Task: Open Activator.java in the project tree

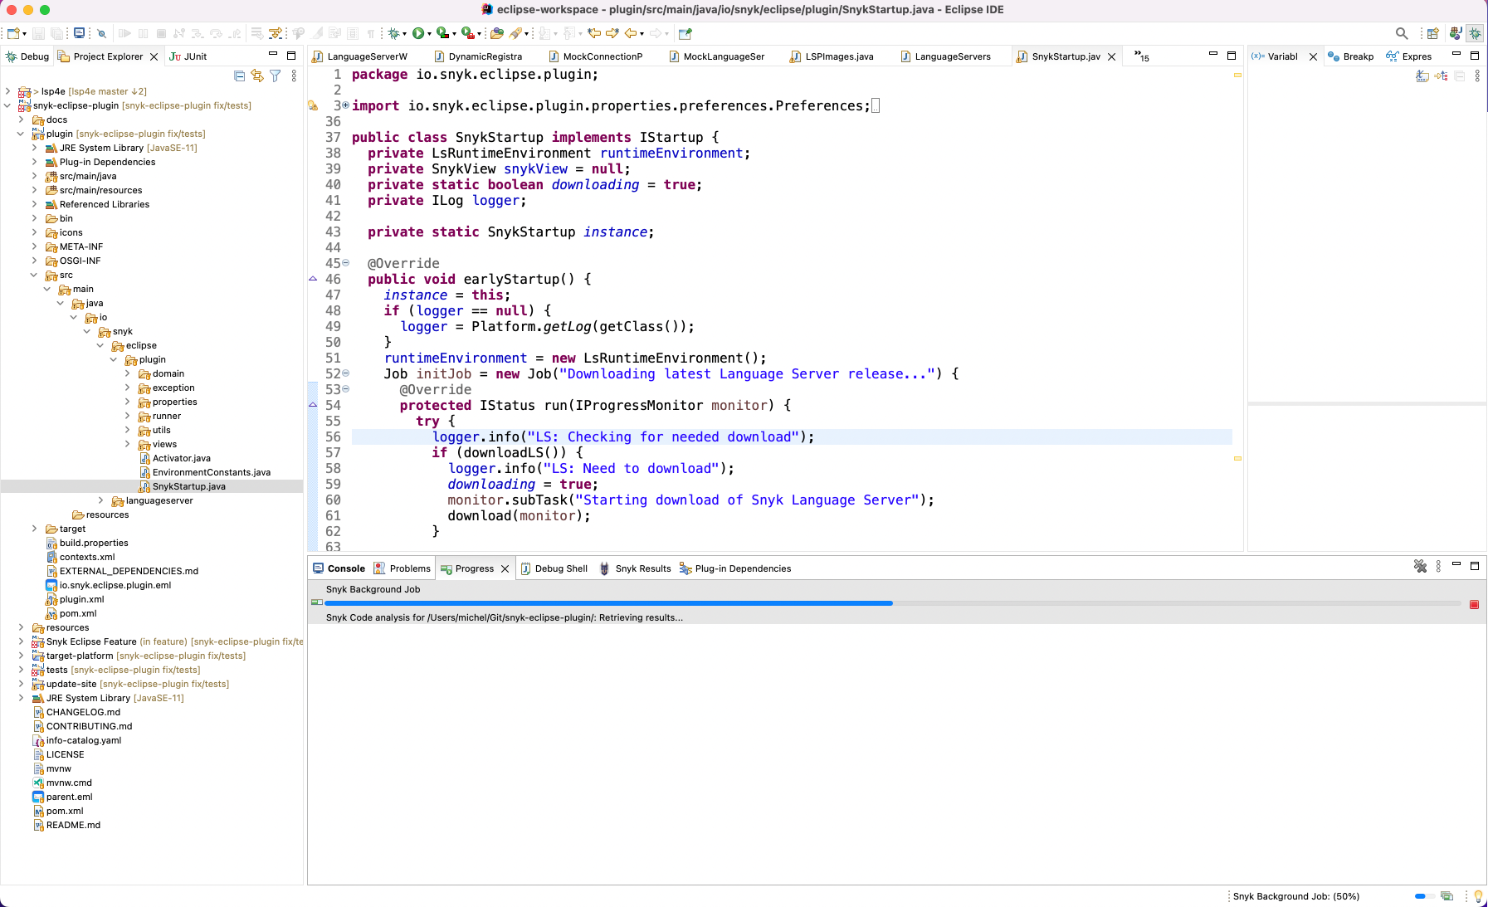Action: pyautogui.click(x=181, y=458)
